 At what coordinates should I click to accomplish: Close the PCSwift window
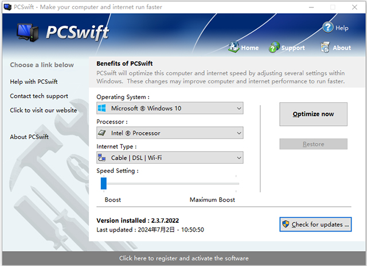[x=354, y=7]
